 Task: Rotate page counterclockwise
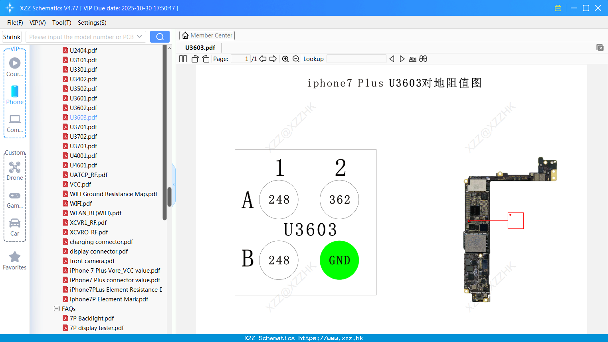click(x=195, y=59)
